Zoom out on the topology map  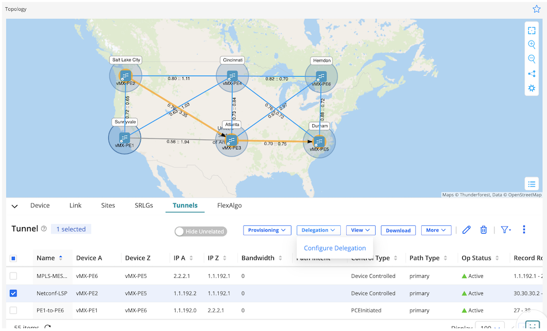click(x=531, y=59)
